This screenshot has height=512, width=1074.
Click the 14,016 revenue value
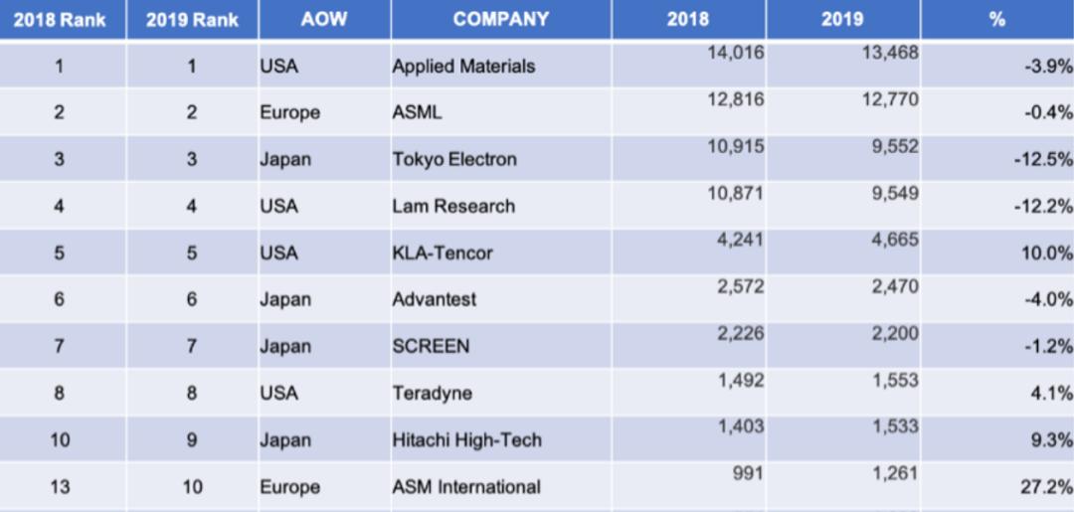(735, 54)
